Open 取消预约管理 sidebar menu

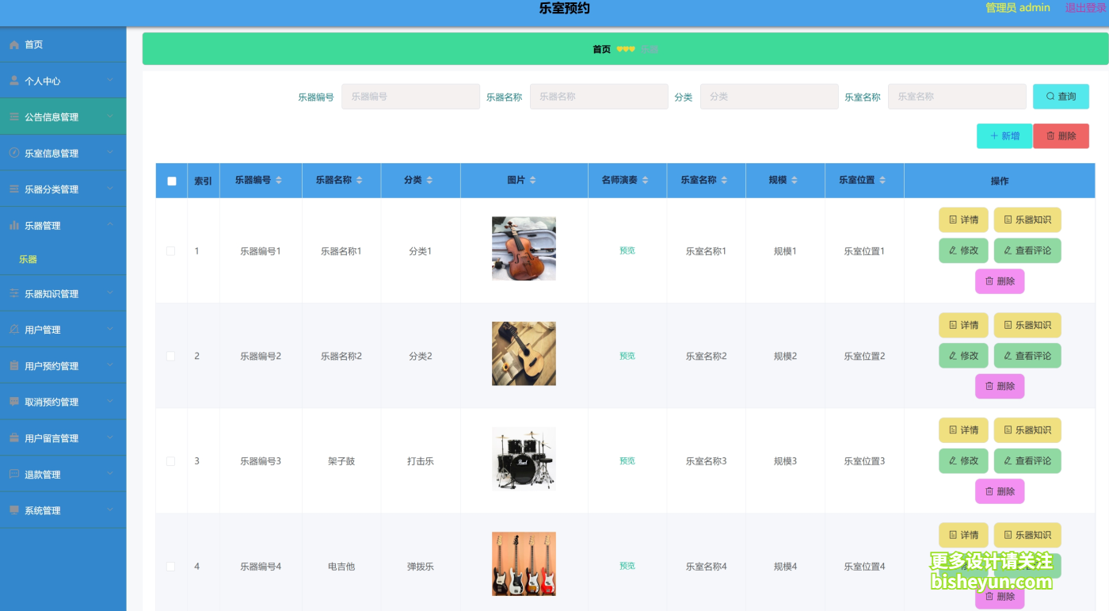click(x=63, y=402)
